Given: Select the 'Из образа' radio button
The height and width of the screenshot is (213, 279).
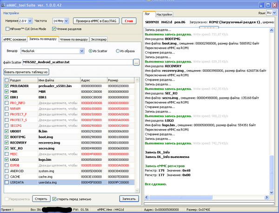Looking at the screenshot, I should coord(119,51).
